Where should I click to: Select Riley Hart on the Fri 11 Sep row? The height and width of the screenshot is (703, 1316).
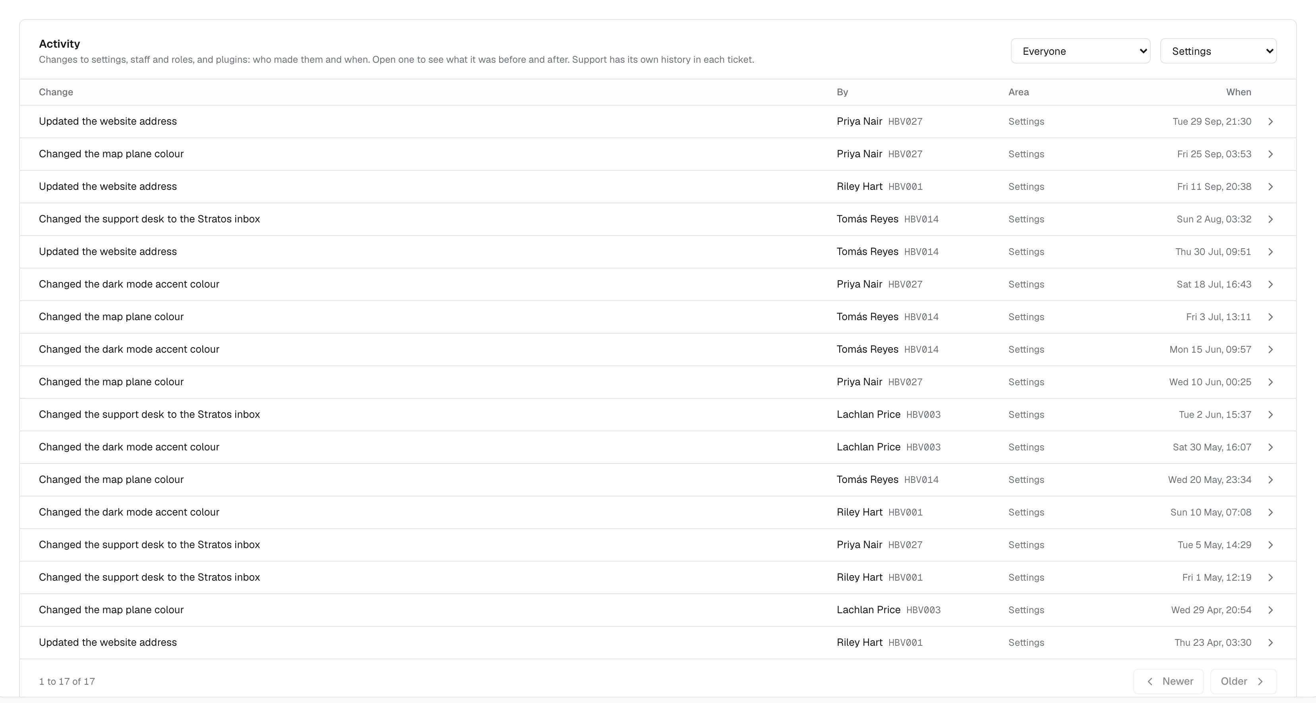click(859, 187)
